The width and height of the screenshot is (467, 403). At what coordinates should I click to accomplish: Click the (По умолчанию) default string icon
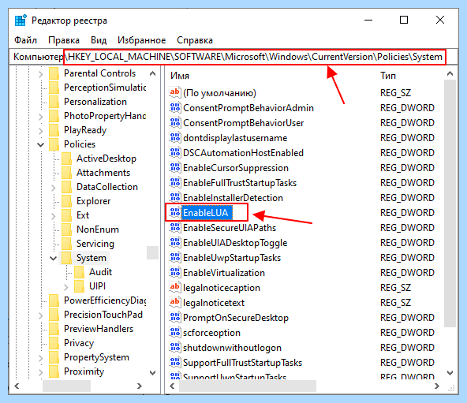pyautogui.click(x=175, y=92)
